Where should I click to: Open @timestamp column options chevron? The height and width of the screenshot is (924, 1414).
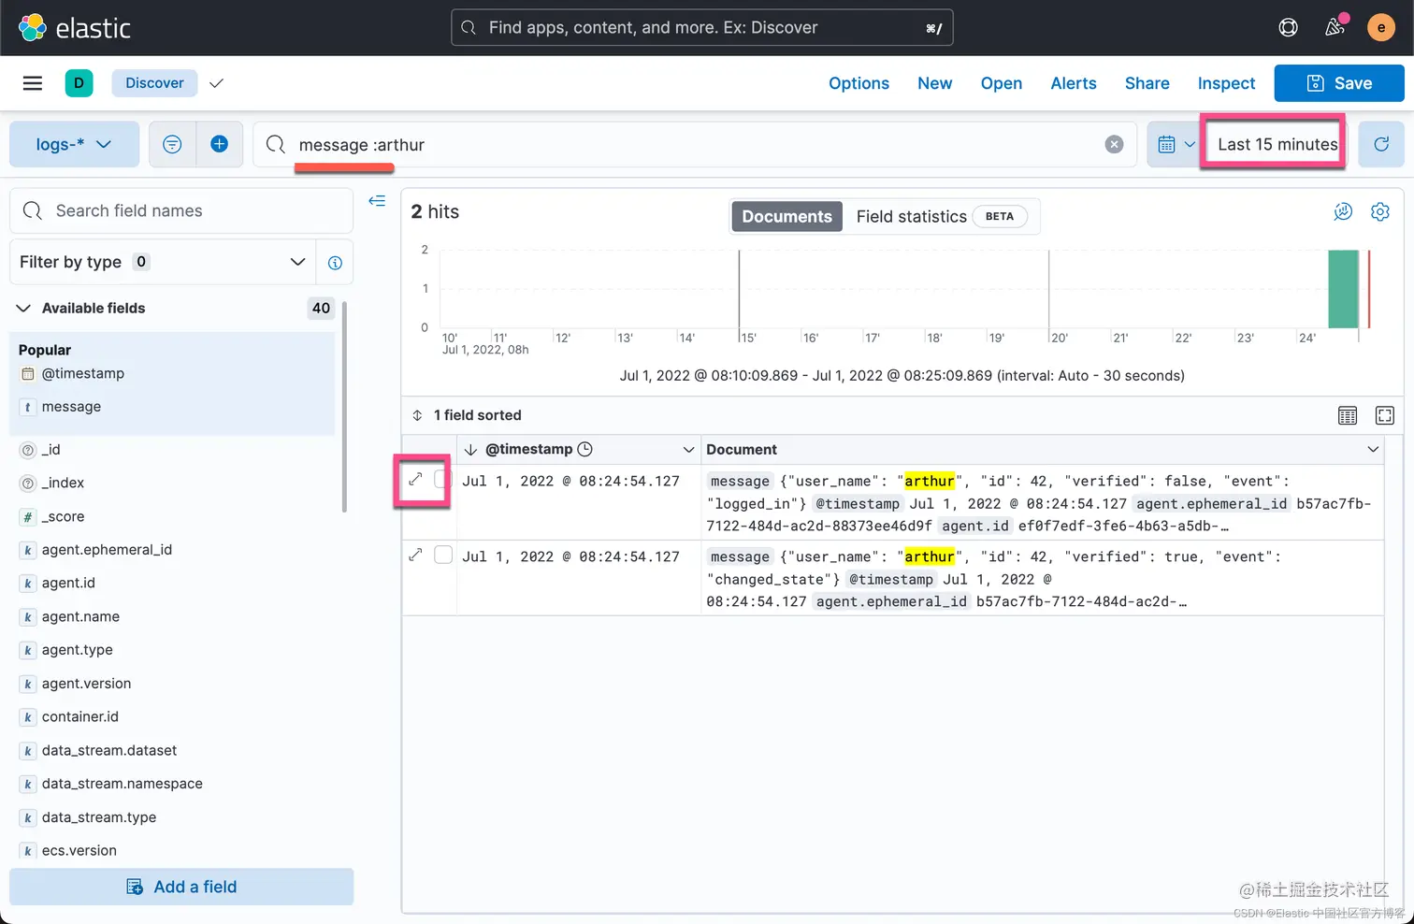[x=688, y=450]
